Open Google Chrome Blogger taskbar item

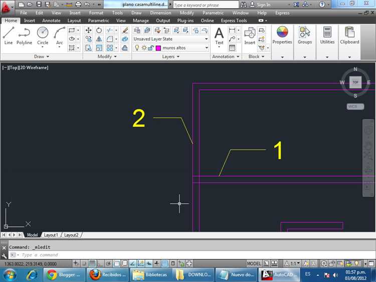[64, 274]
